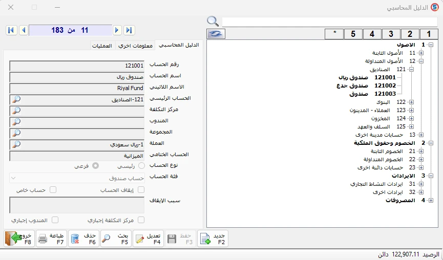Collapse the الأصول المتداولة node 12

[421, 61]
